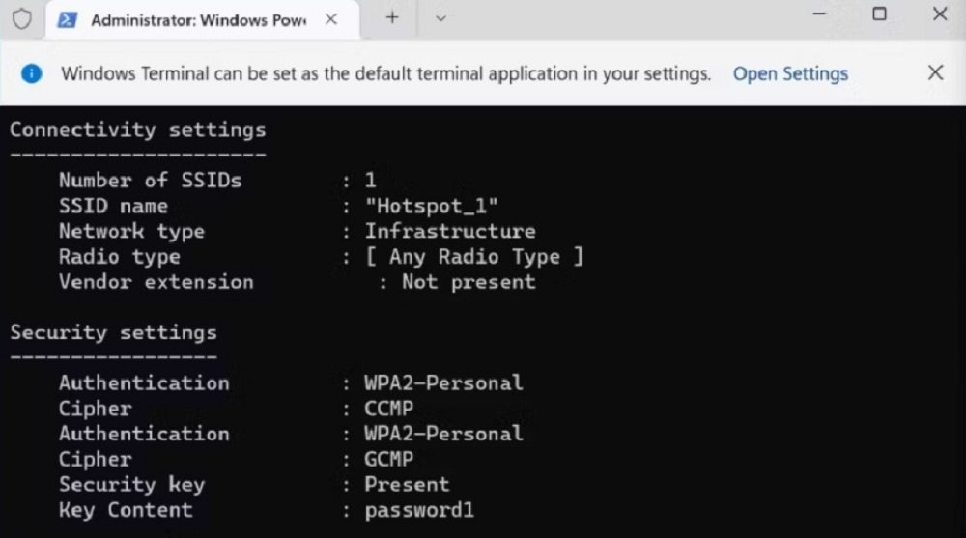
Task: Click the PowerShell icon on the tab
Action: 68,20
